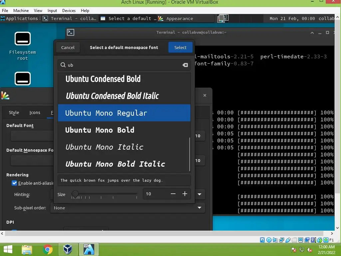Click VirtualBox display status icon
The image size is (341, 256).
[301, 240]
